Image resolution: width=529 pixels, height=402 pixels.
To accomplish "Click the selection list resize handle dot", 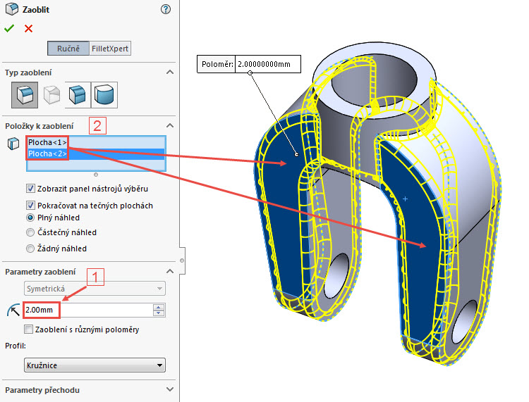I will [x=96, y=175].
